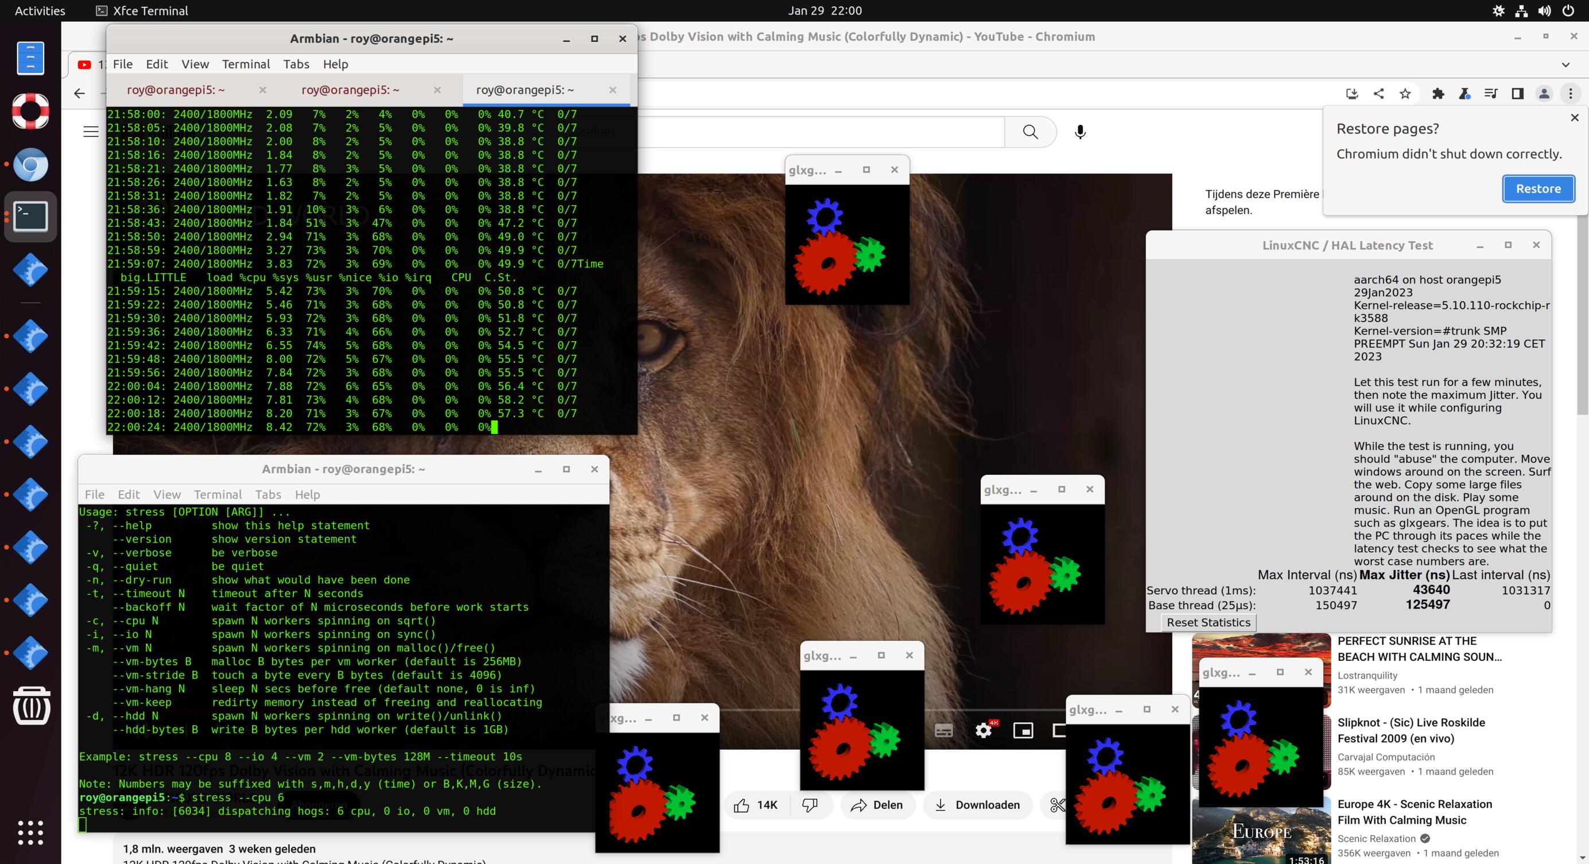Open Chromium three-dot menu

[x=1571, y=94]
